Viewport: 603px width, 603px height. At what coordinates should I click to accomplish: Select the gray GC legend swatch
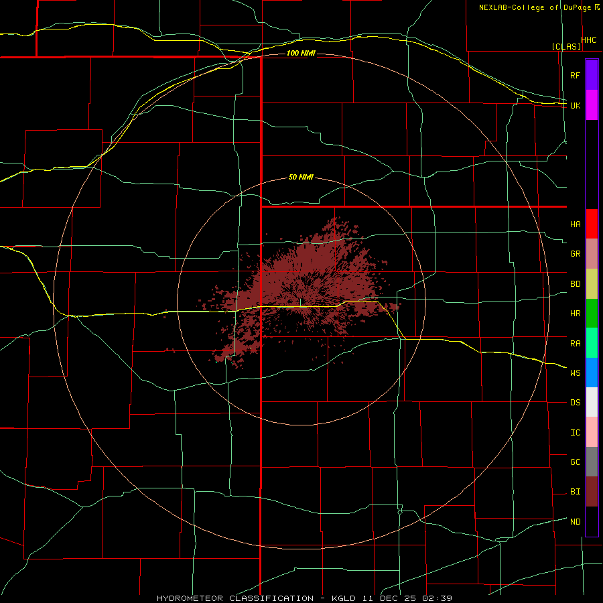pos(592,462)
